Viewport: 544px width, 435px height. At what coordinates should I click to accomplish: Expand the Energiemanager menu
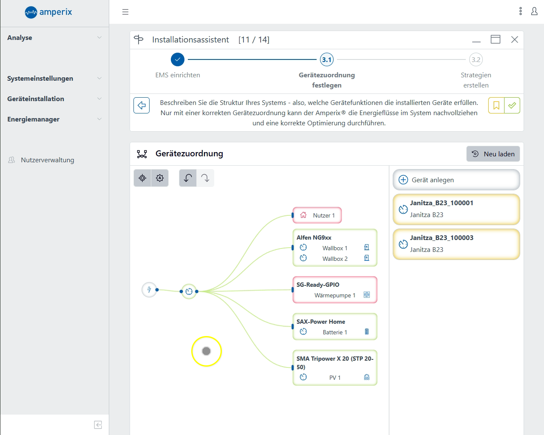54,119
